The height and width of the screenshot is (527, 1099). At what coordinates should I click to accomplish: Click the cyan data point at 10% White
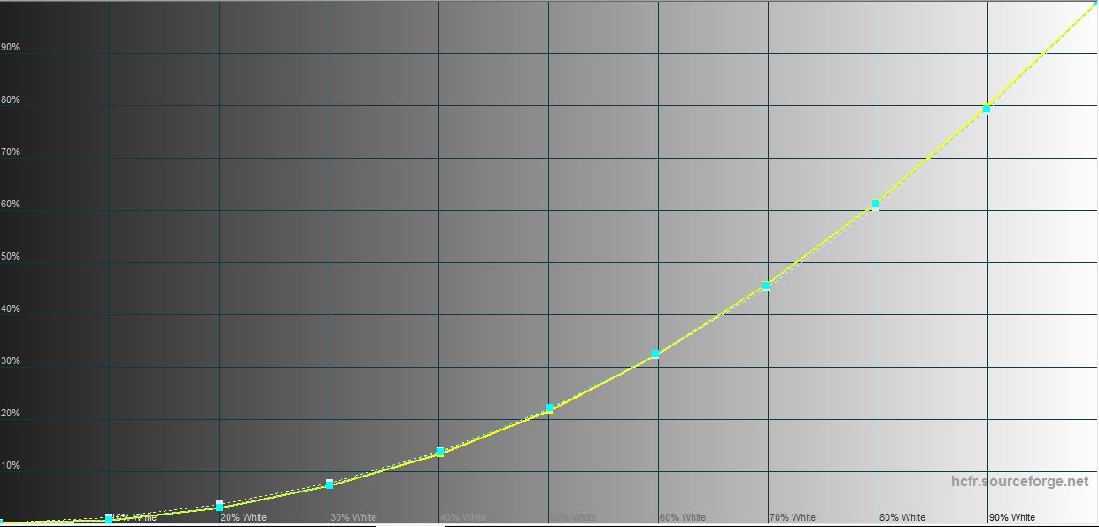click(x=109, y=519)
